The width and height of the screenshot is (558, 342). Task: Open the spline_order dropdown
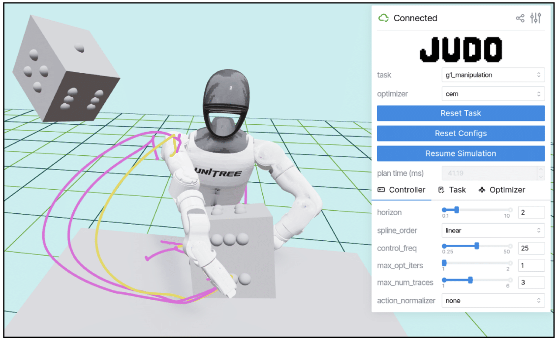[493, 230]
